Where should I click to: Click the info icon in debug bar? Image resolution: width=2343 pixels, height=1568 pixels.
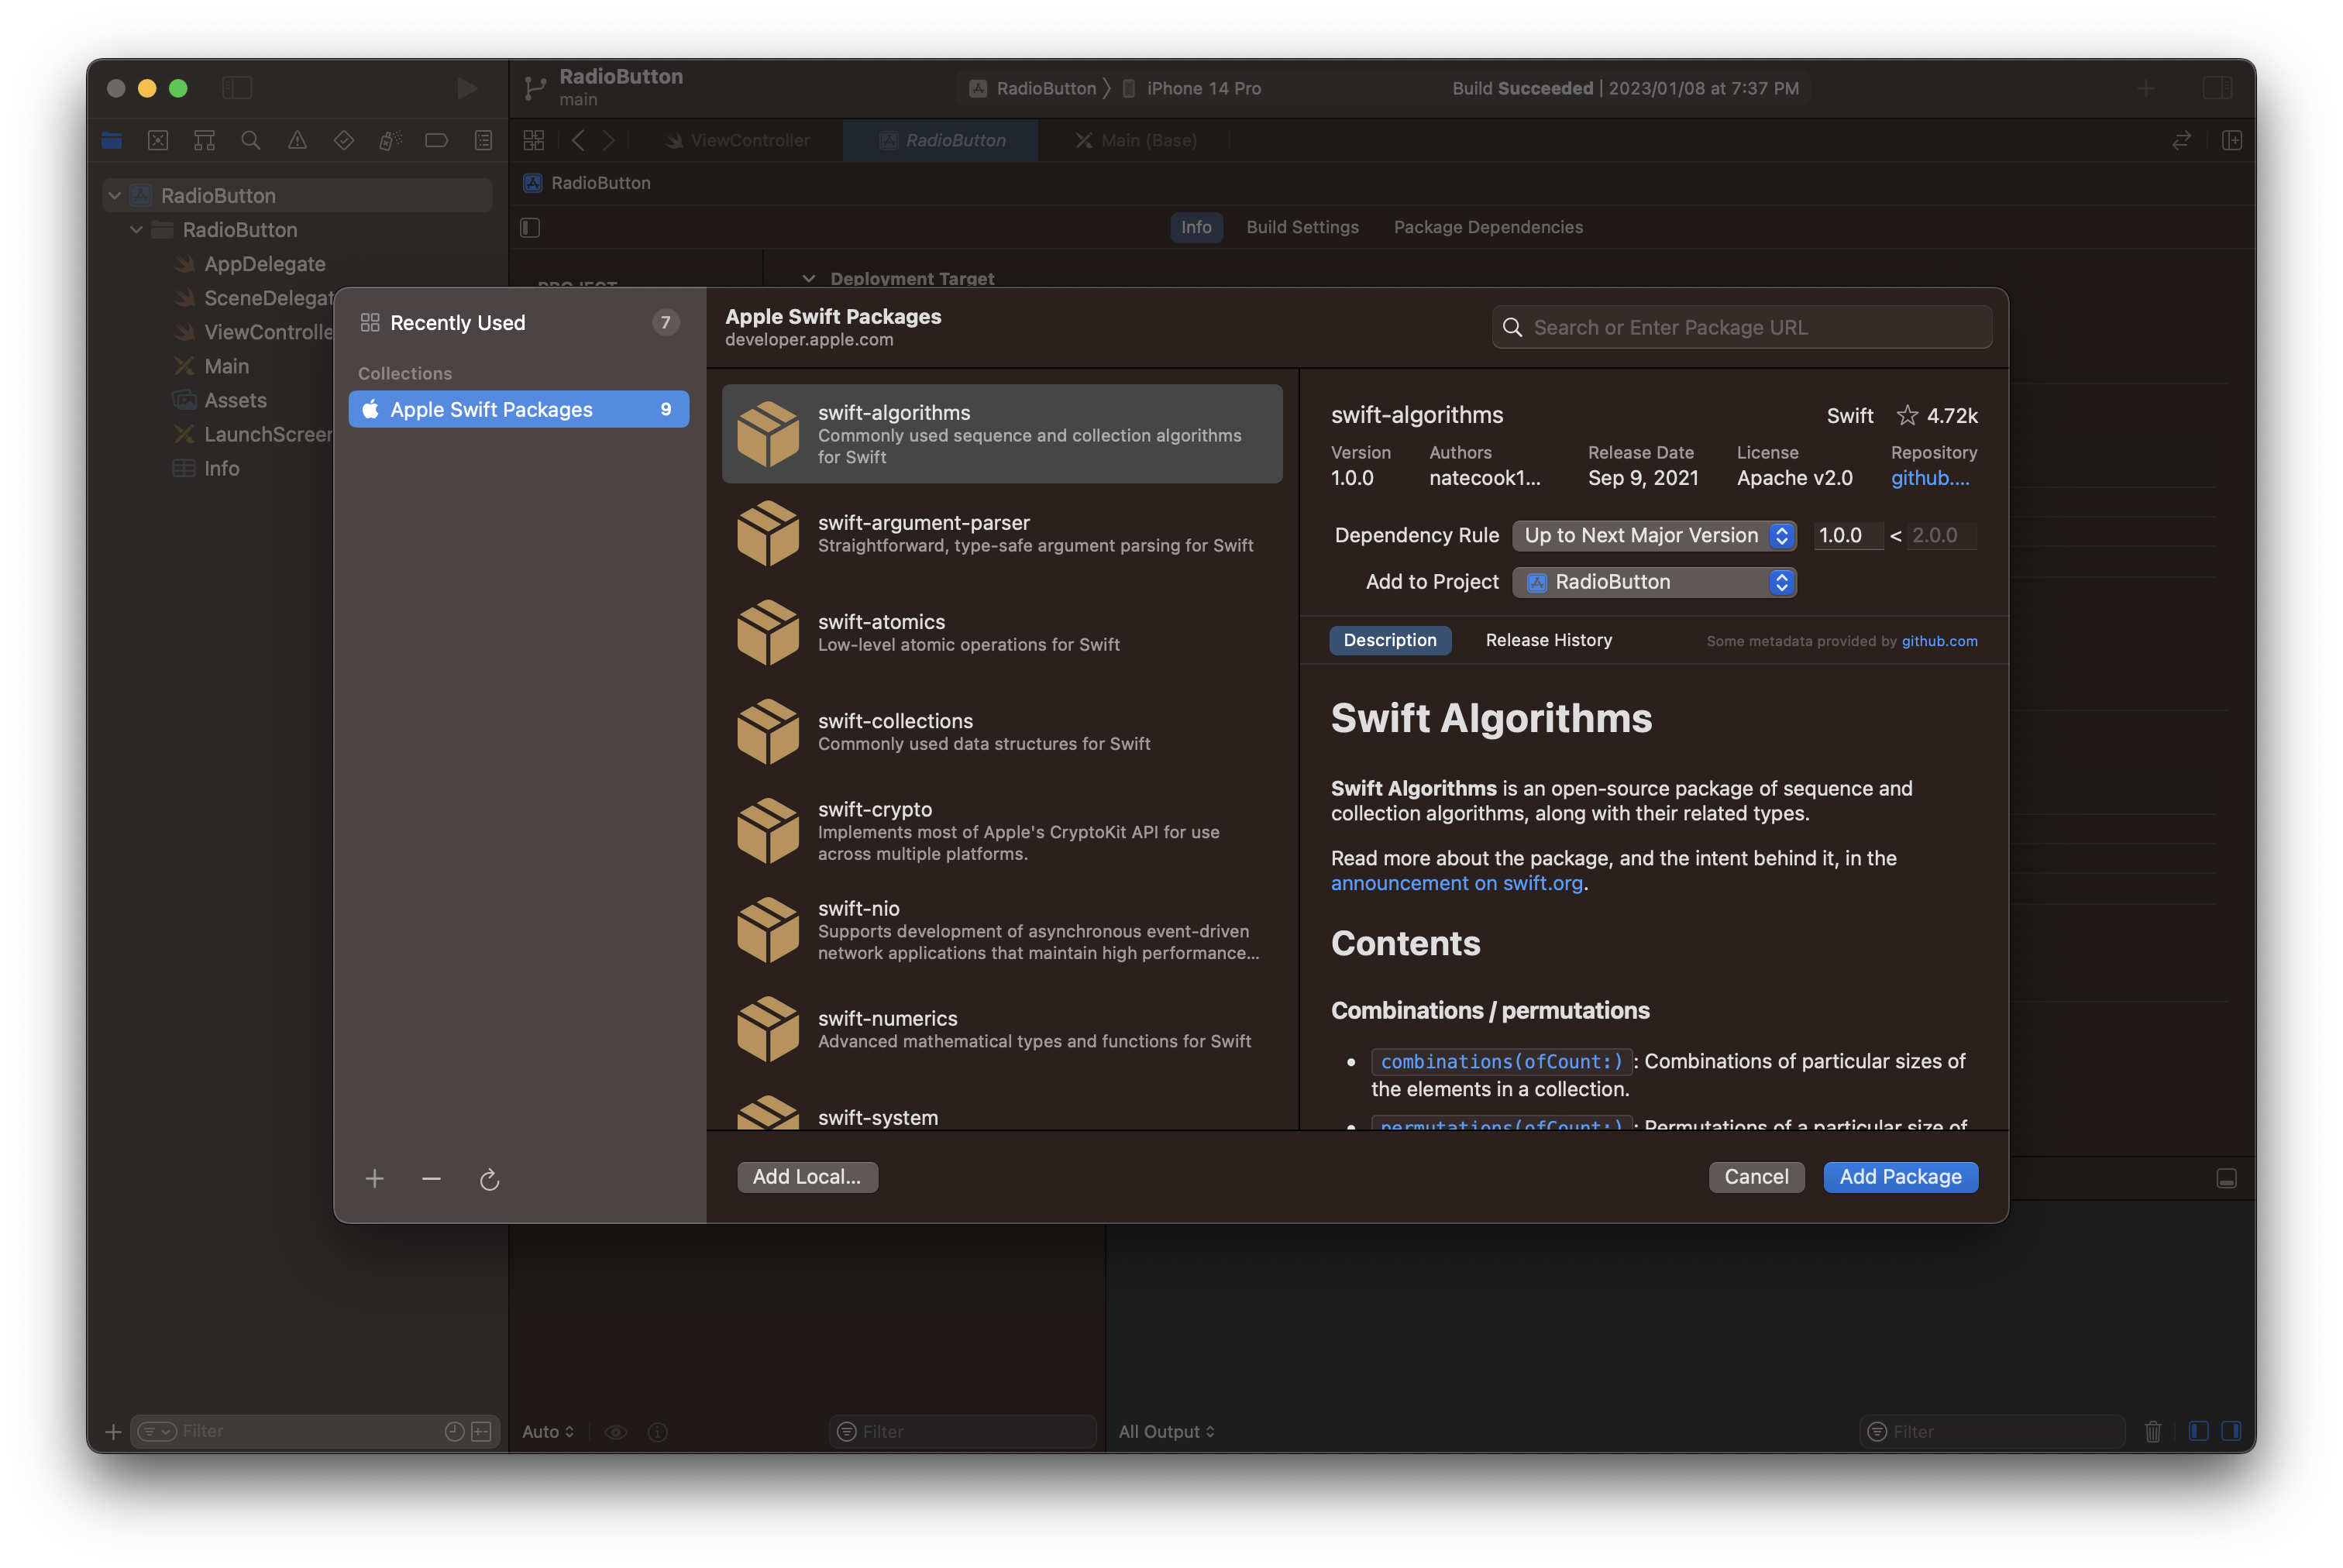click(x=657, y=1432)
